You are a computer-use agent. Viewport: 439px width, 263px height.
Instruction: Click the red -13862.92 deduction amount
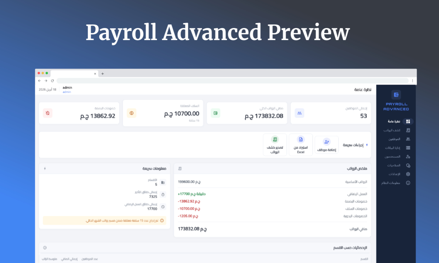tap(189, 201)
